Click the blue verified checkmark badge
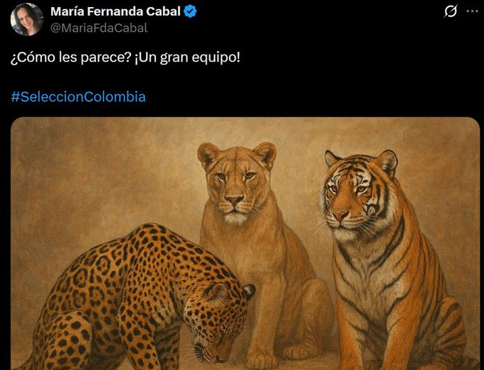 pyautogui.click(x=190, y=11)
